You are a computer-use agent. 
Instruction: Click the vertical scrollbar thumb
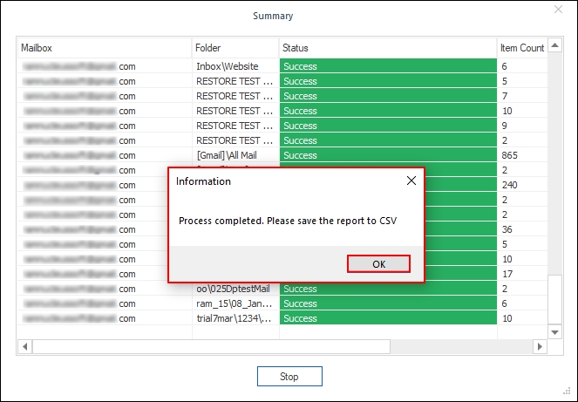pos(554,299)
